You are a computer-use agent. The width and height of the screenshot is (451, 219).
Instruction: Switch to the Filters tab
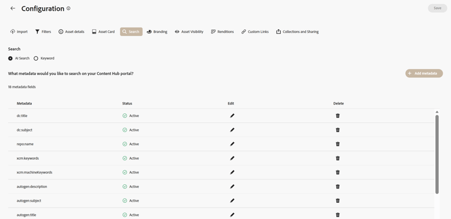click(43, 32)
